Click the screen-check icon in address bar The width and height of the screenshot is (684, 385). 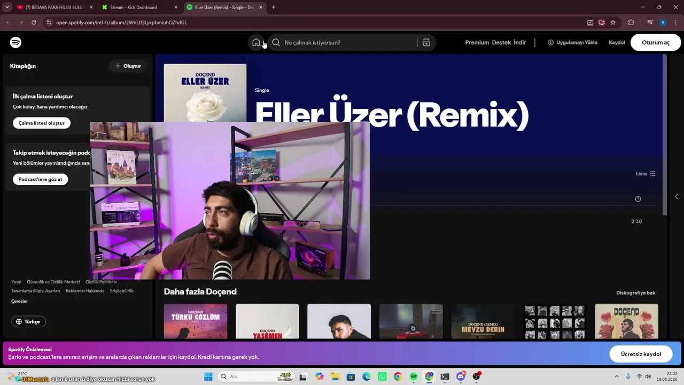point(590,22)
